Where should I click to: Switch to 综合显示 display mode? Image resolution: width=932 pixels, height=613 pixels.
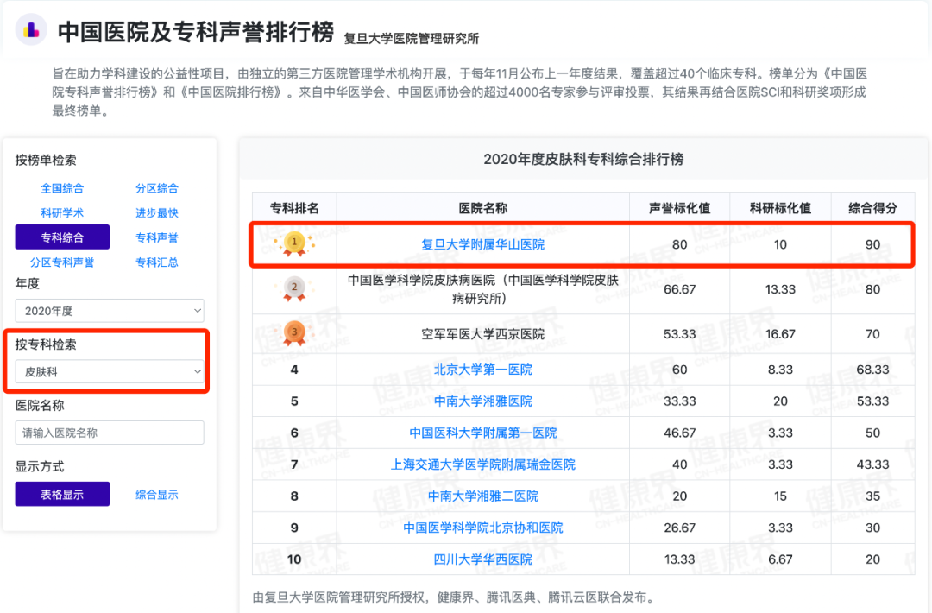click(x=157, y=495)
